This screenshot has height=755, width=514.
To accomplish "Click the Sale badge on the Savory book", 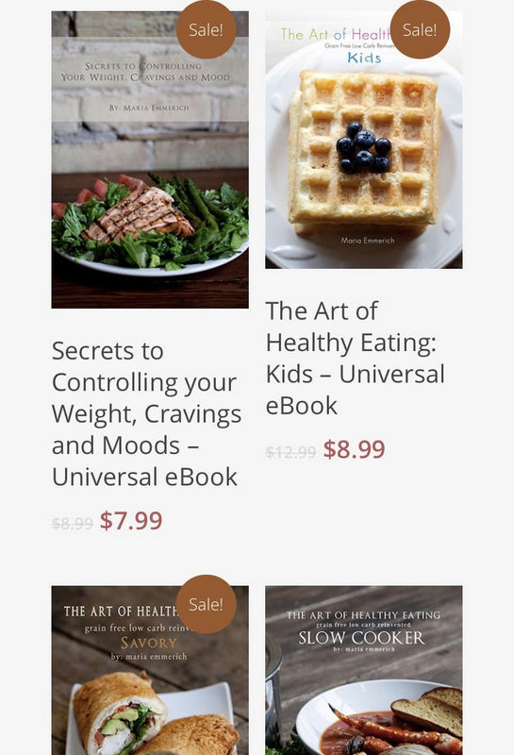I will (206, 604).
